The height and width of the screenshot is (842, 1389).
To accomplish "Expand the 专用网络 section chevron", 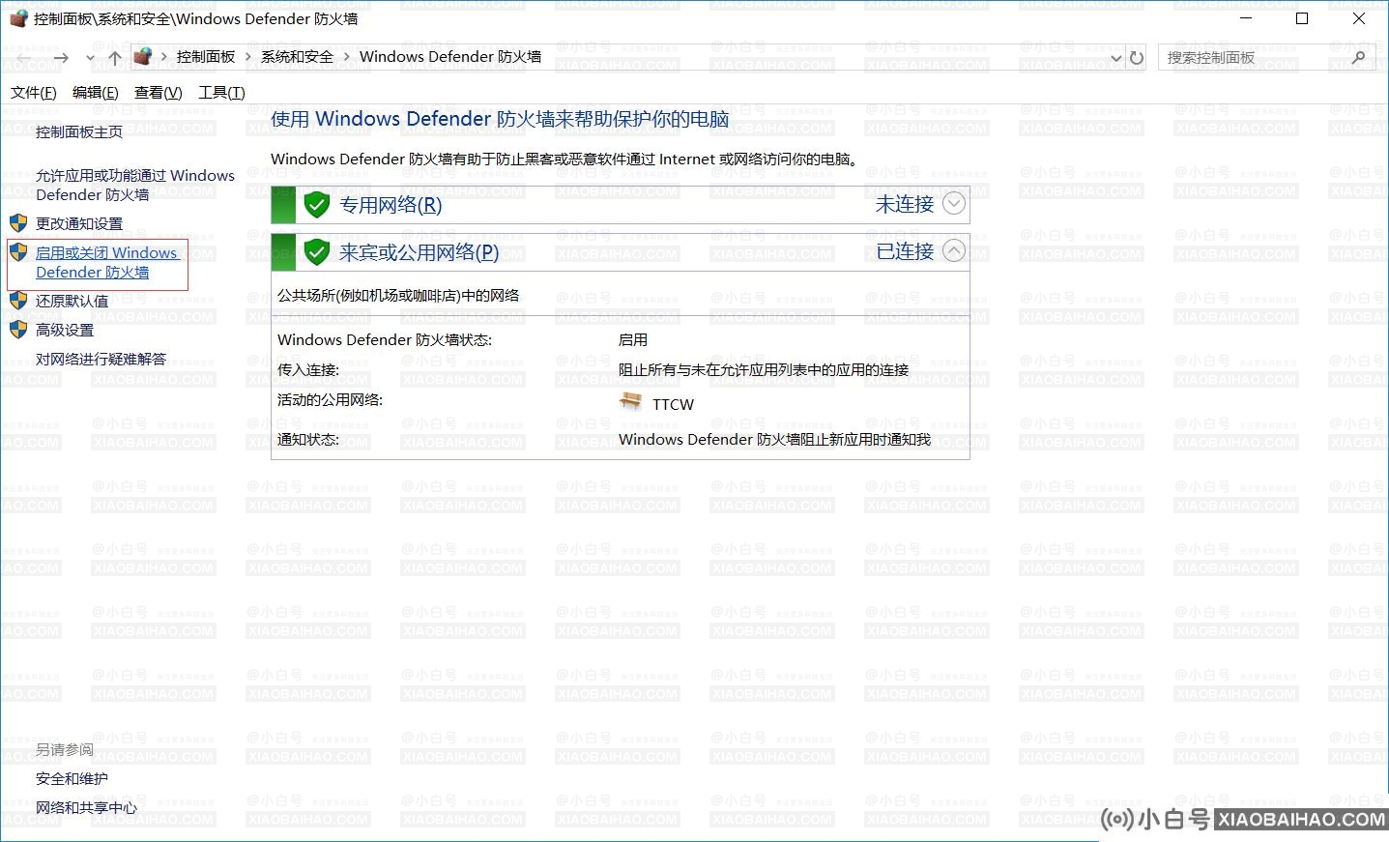I will pos(954,203).
